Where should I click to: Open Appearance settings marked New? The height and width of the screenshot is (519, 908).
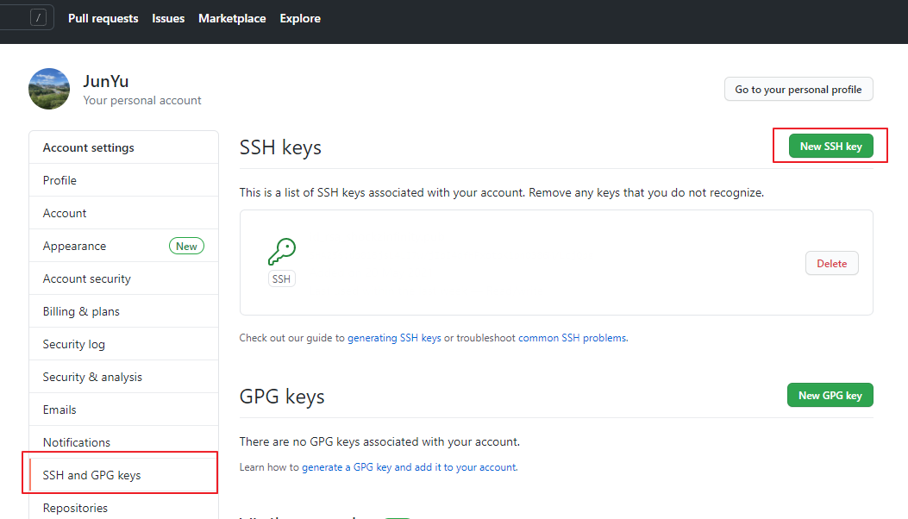point(75,246)
